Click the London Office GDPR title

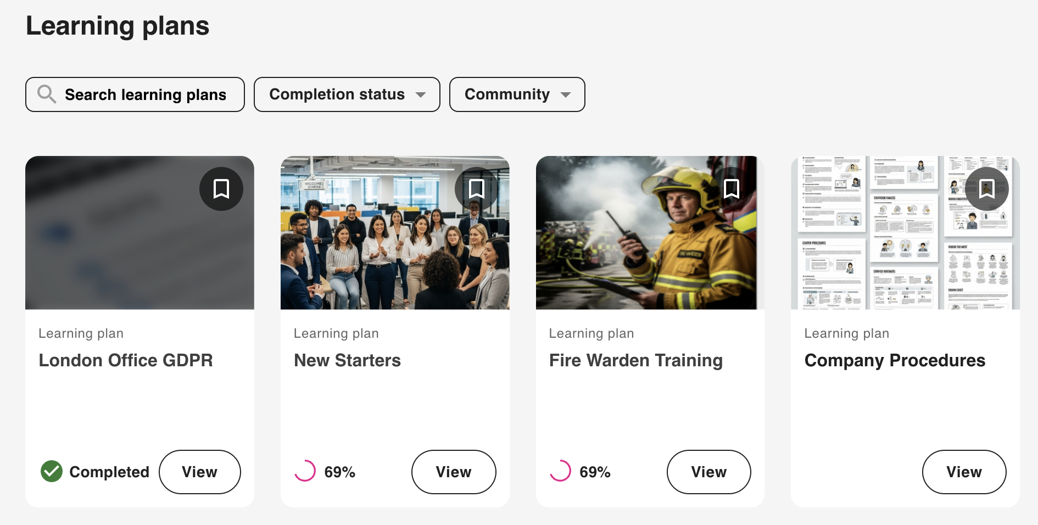[126, 360]
